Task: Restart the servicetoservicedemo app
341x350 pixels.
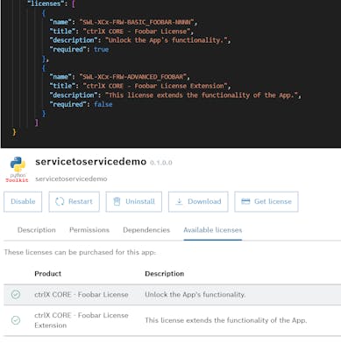Action: coord(75,201)
